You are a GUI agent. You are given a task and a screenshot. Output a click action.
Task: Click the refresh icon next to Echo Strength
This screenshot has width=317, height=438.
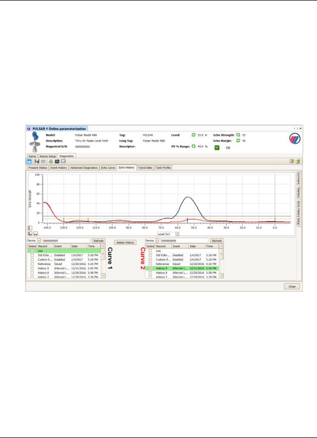pyautogui.click(x=238, y=135)
